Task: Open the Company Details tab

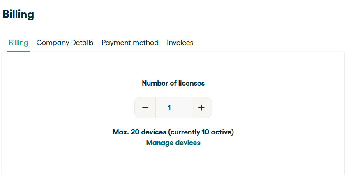Action: pos(65,43)
